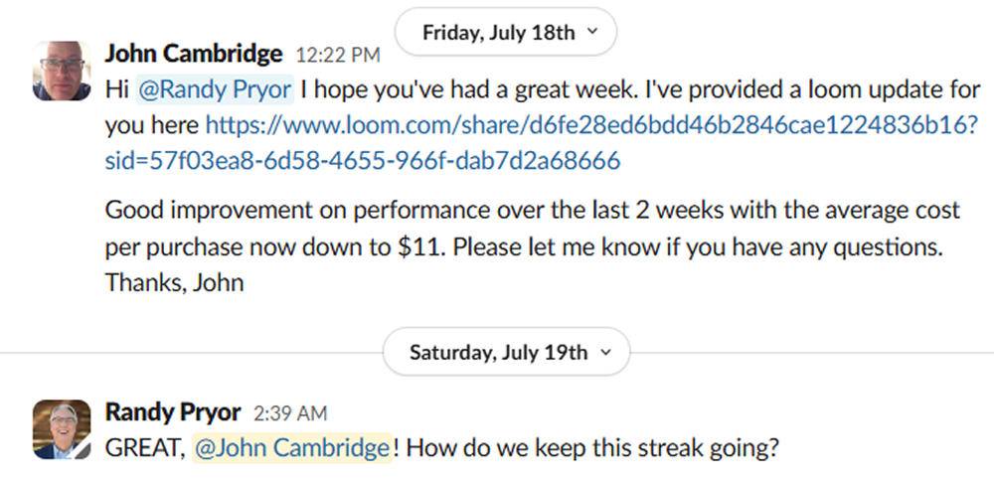
Task: Click the 'Thanks, John' sign-off text
Action: (174, 282)
